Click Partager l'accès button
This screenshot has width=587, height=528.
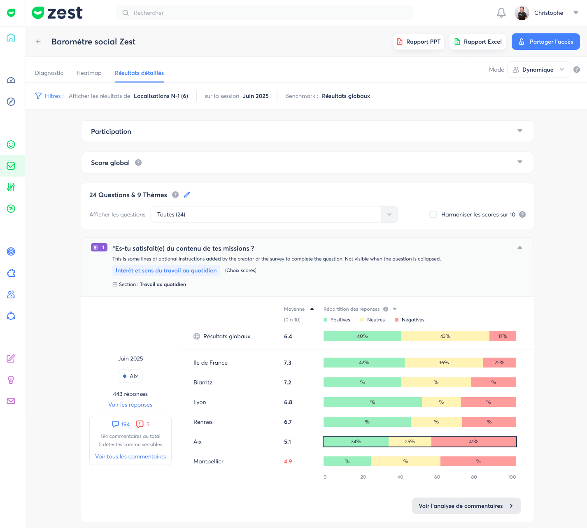[x=545, y=42]
